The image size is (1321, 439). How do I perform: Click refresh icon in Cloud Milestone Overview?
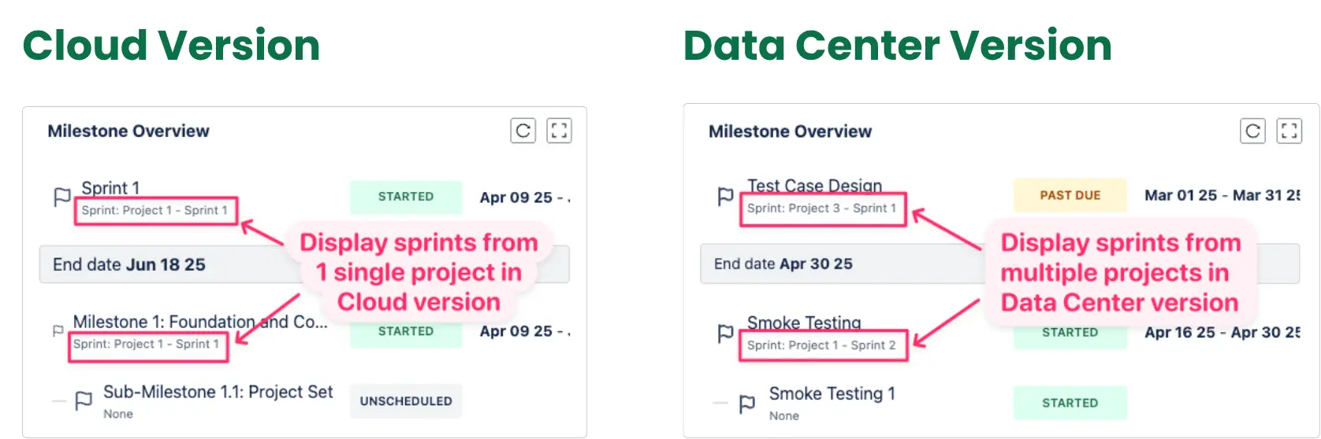pyautogui.click(x=523, y=131)
